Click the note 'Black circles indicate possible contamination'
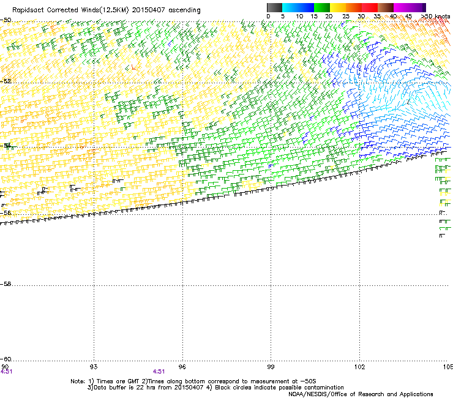453x398 pixels. click(279, 388)
